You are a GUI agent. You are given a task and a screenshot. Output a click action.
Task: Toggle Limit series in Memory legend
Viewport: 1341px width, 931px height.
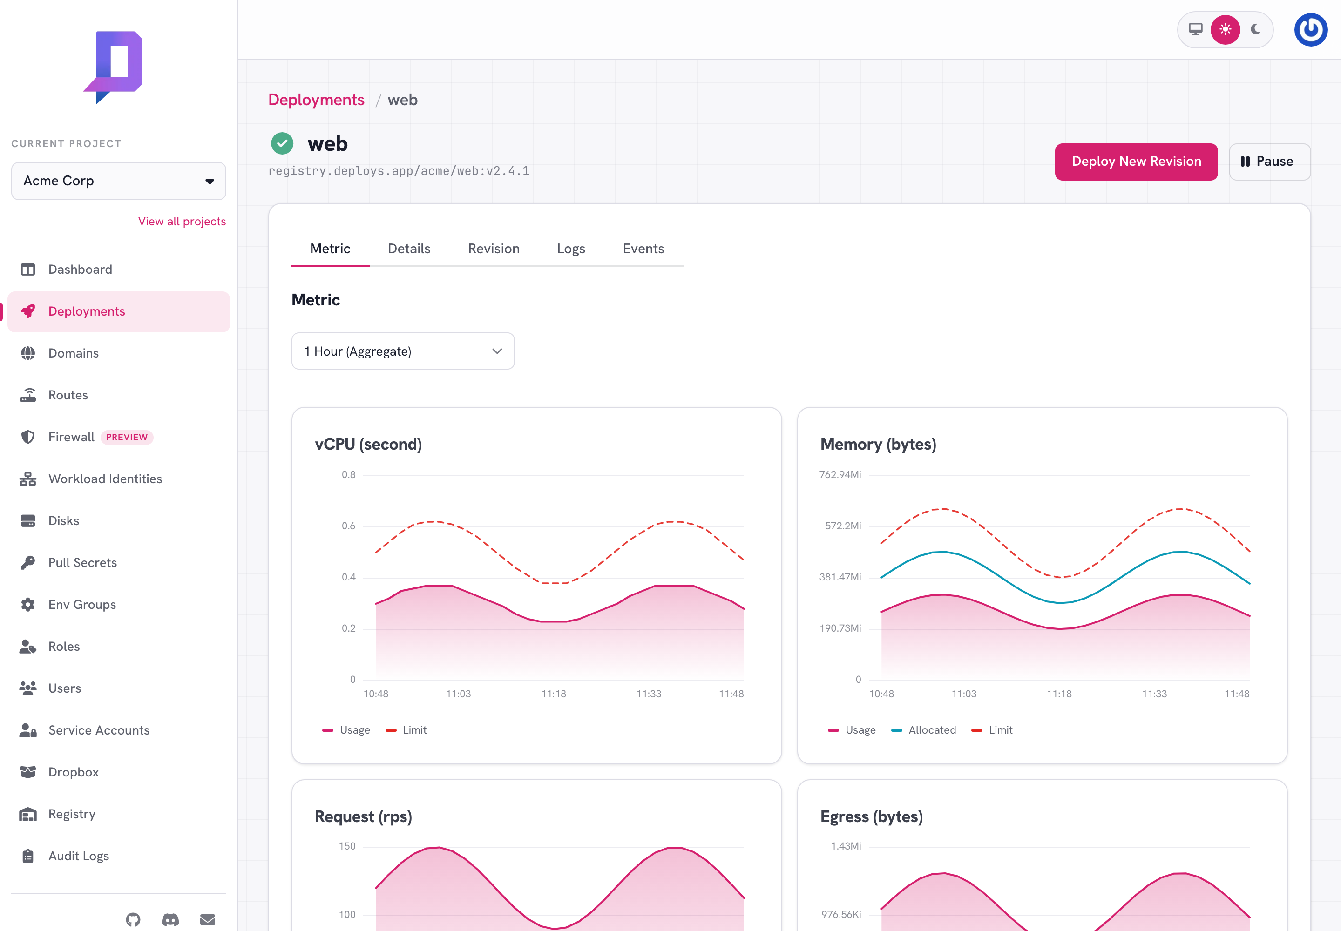click(x=992, y=730)
